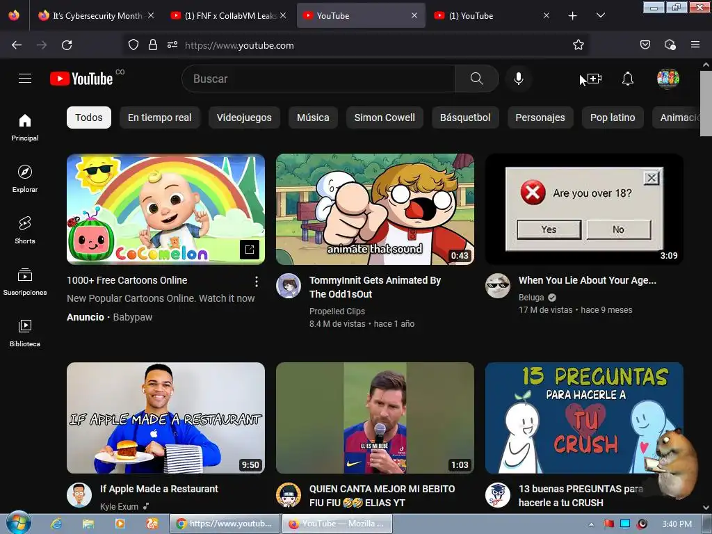Select the En tiempo real chip
This screenshot has height=534, width=712.
(x=159, y=118)
